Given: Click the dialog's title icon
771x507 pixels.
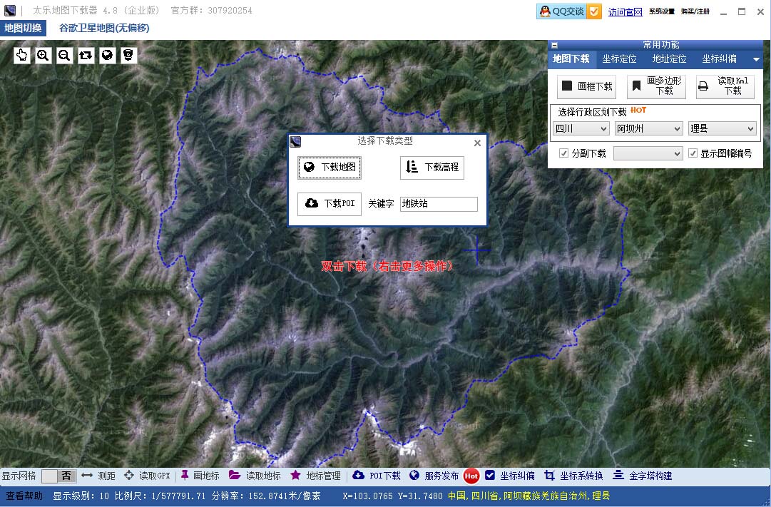Looking at the screenshot, I should tap(295, 142).
